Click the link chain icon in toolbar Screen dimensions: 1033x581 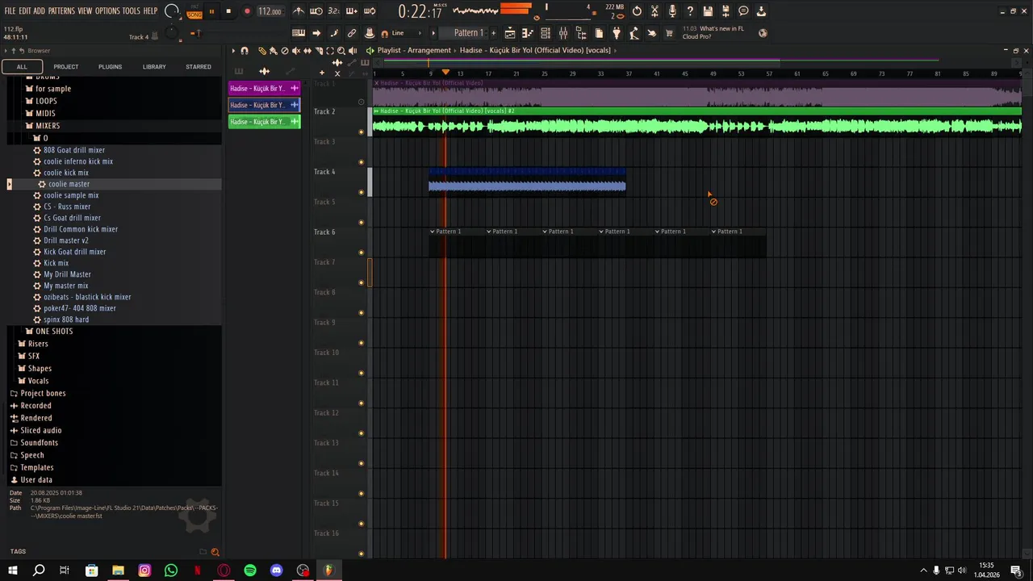[x=352, y=33]
